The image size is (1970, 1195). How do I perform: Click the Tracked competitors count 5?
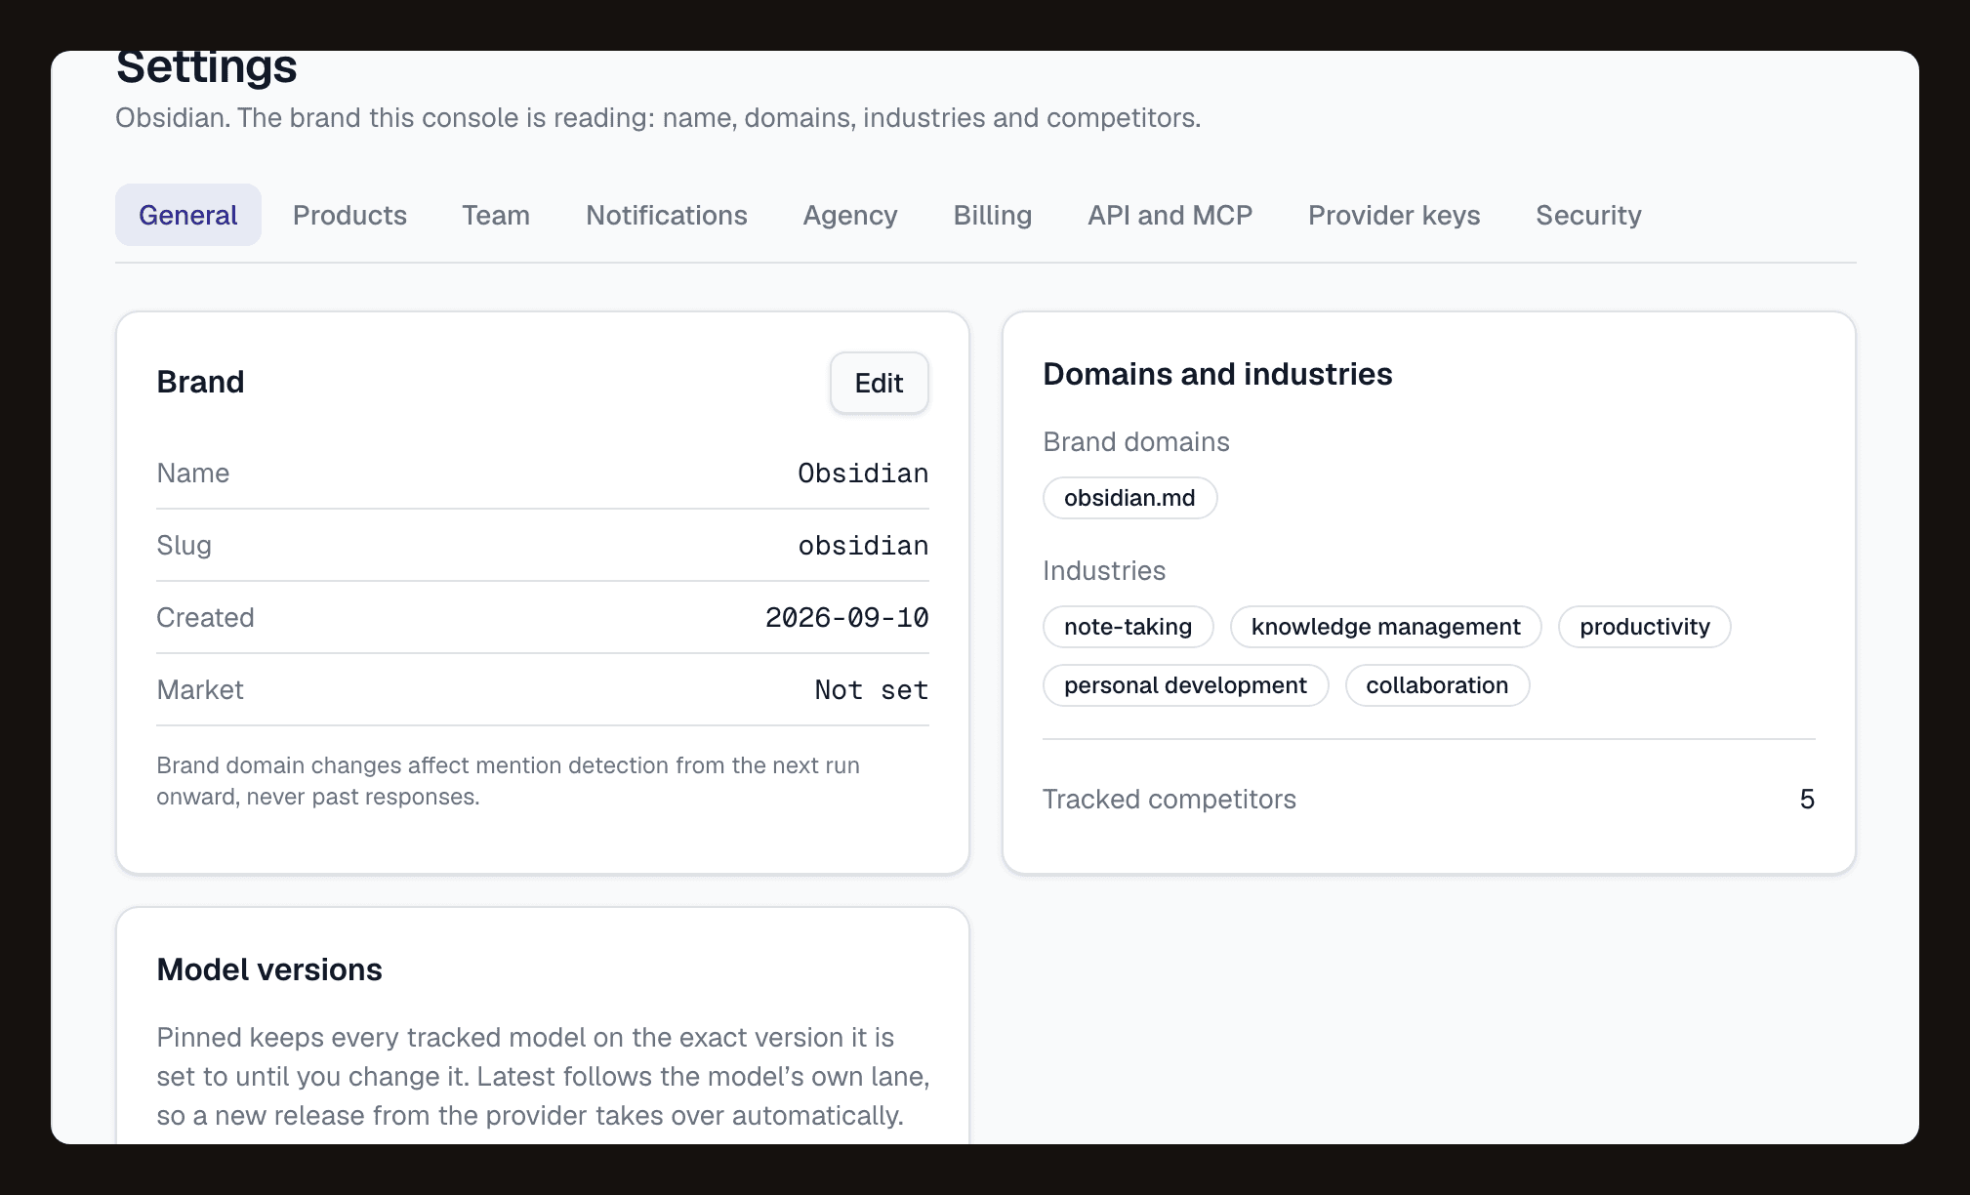pyautogui.click(x=1807, y=800)
